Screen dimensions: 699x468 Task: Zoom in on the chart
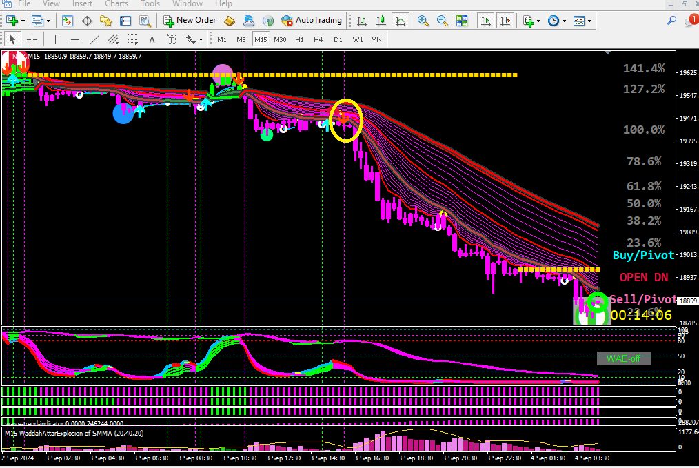[x=423, y=21]
